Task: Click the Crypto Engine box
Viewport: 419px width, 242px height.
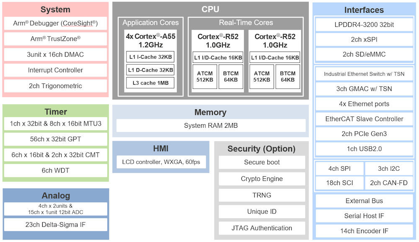Action: pyautogui.click(x=262, y=179)
